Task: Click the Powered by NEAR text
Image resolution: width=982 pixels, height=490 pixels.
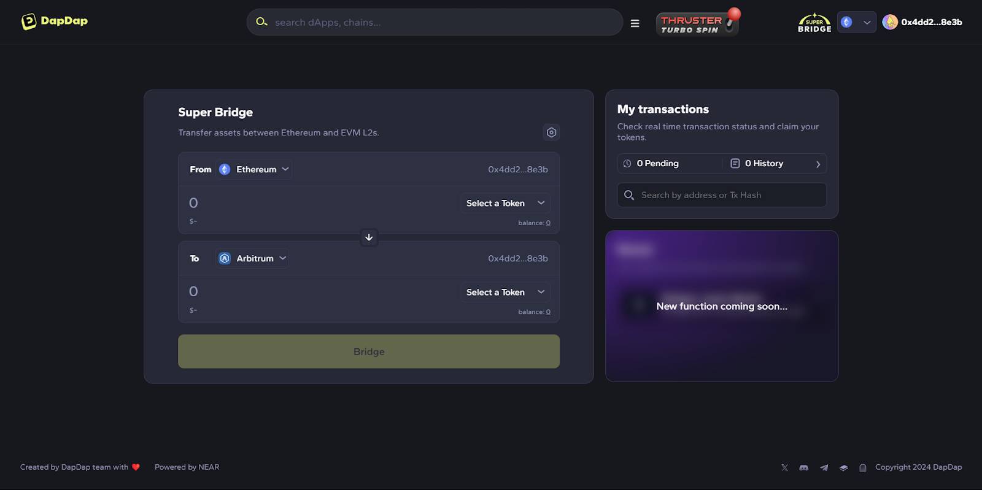Action: [187, 467]
